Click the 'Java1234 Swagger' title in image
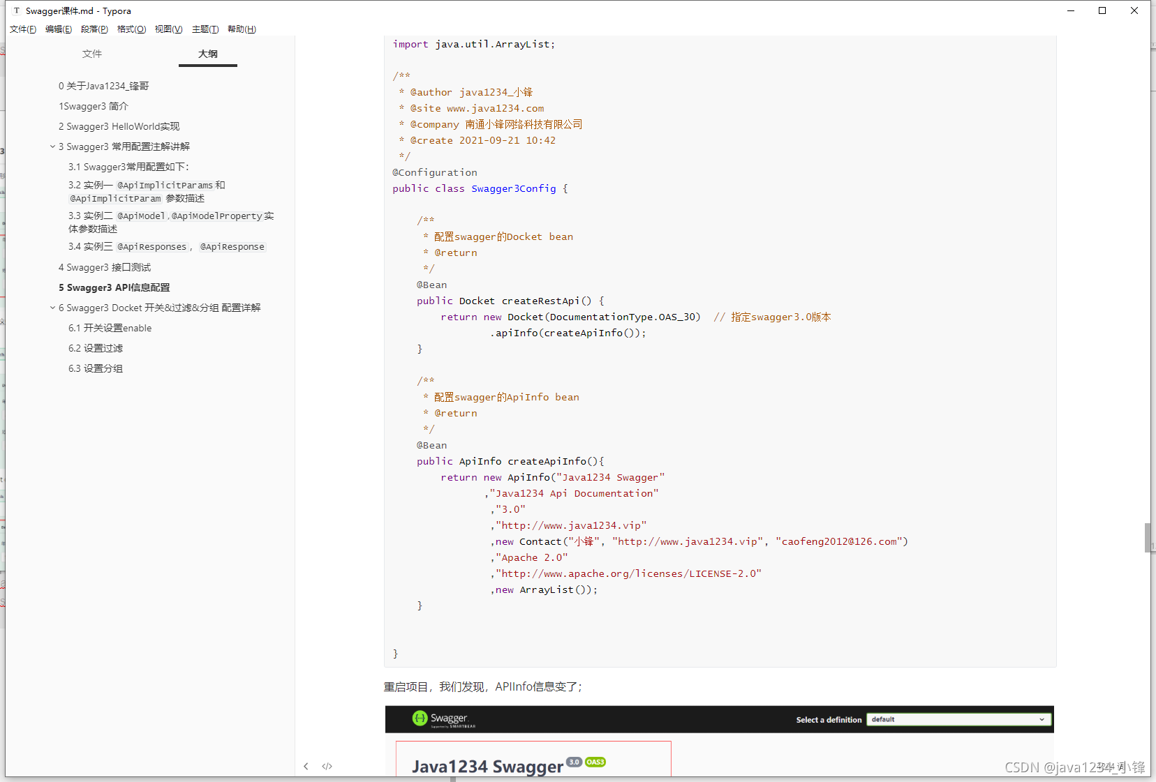 [x=487, y=767]
